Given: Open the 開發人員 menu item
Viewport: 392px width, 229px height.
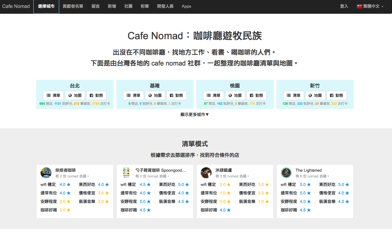Looking at the screenshot, I should coord(165,6).
